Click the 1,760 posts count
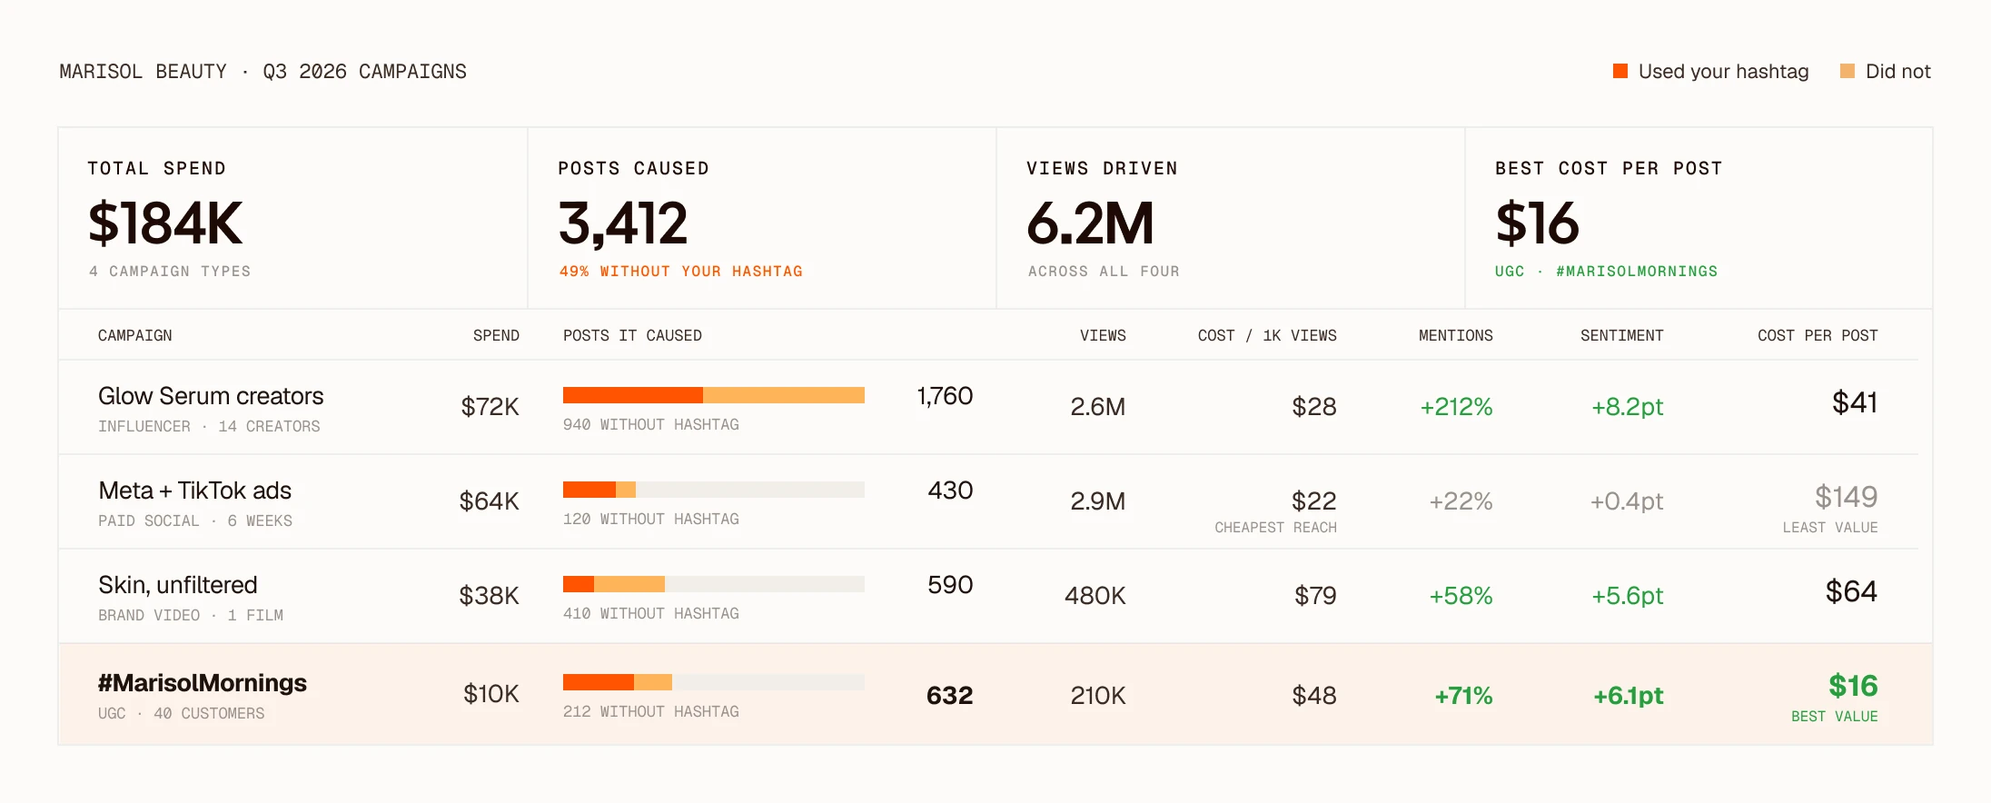Viewport: 1991px width, 803px height. point(945,396)
